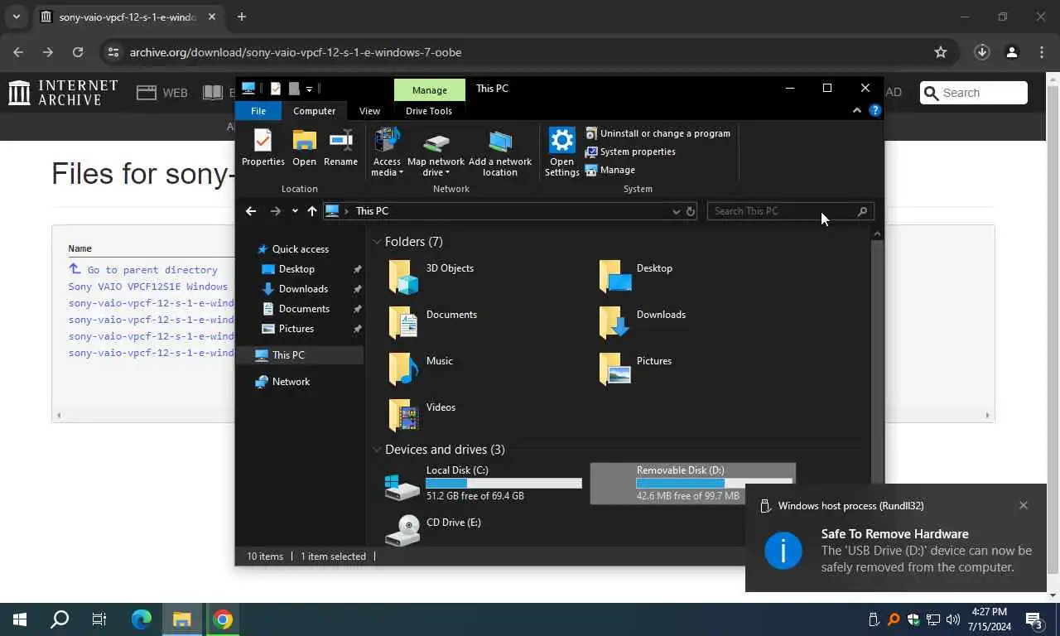Image resolution: width=1060 pixels, height=636 pixels.
Task: Go back in File Explorer
Action: click(251, 211)
